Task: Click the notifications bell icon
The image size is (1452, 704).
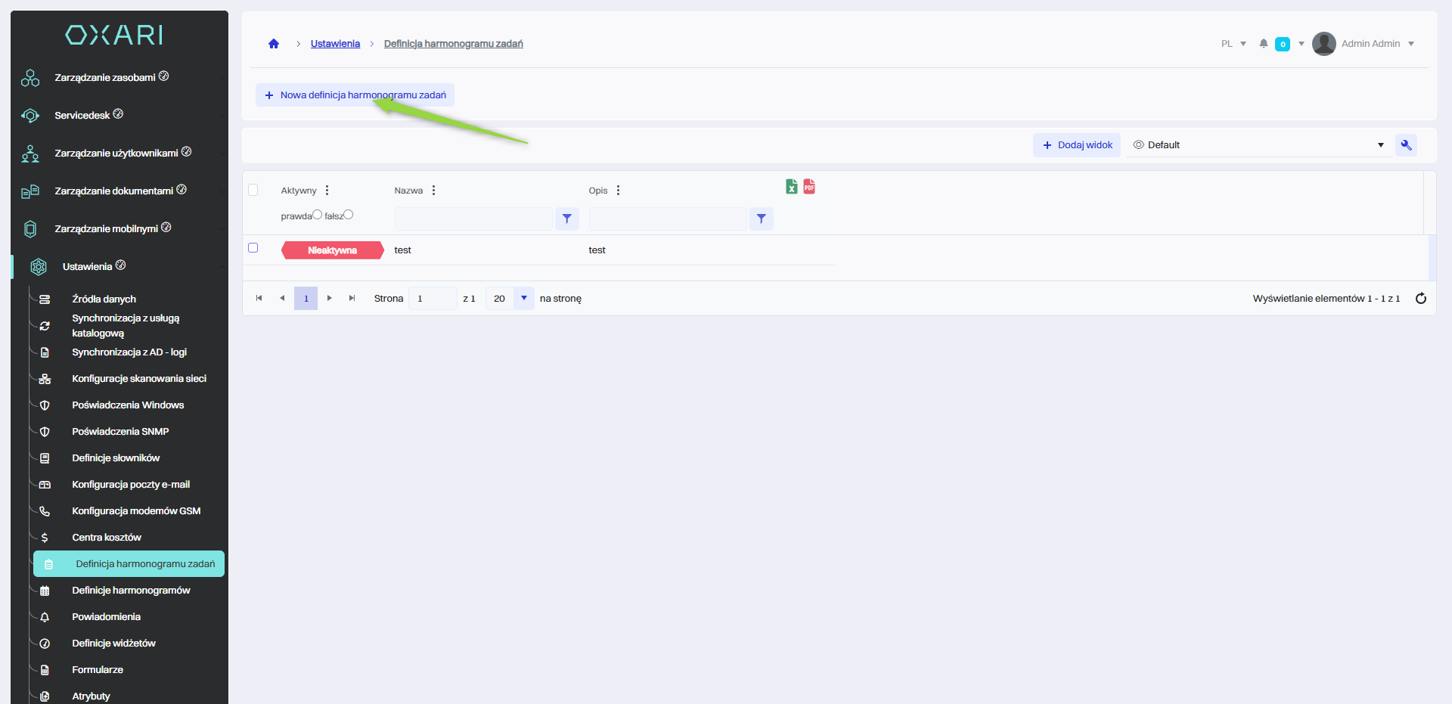Action: click(1263, 44)
